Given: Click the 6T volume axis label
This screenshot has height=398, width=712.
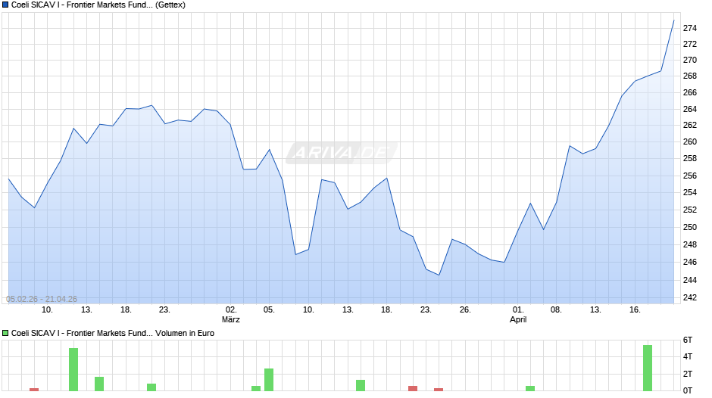Looking at the screenshot, I should pos(688,340).
